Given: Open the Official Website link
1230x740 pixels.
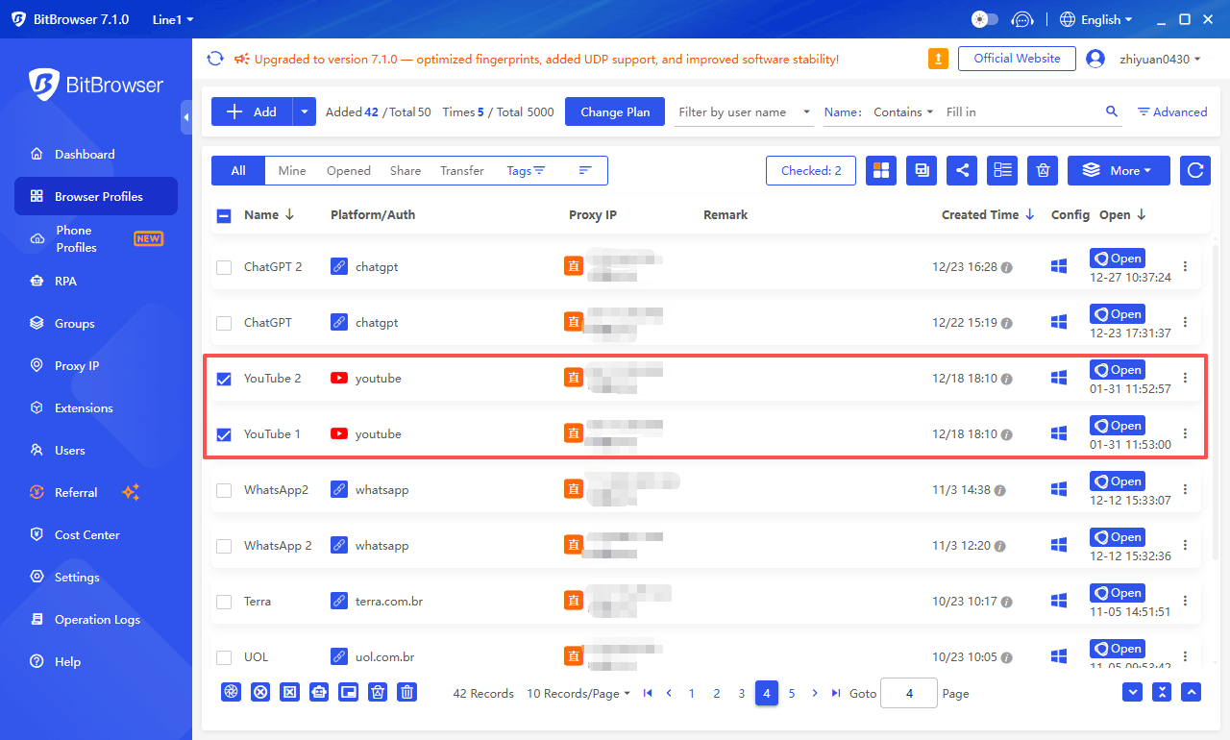Looking at the screenshot, I should click(1016, 58).
